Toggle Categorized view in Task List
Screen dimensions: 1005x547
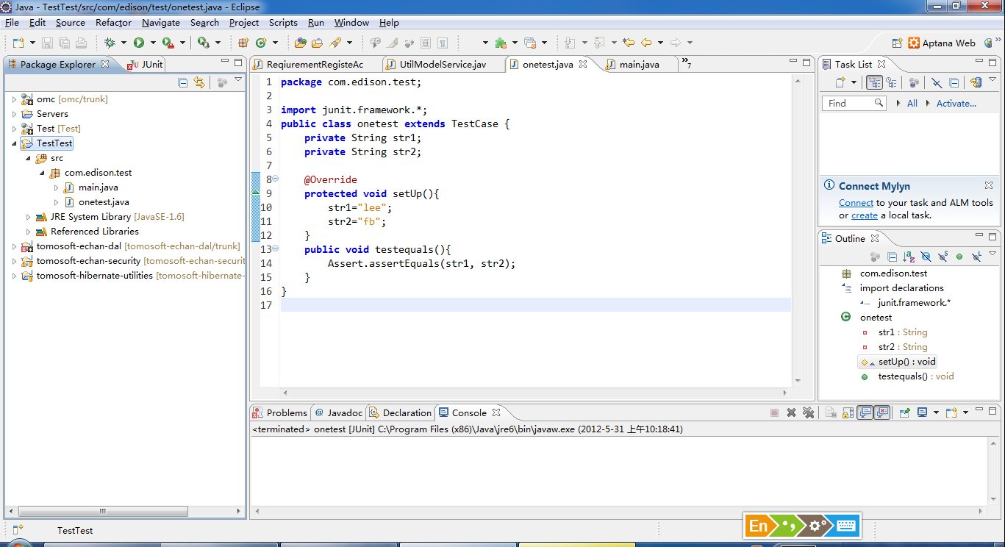(x=873, y=83)
